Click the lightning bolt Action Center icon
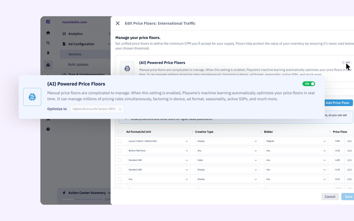Image resolution: width=354 pixels, height=221 pixels. [64, 193]
